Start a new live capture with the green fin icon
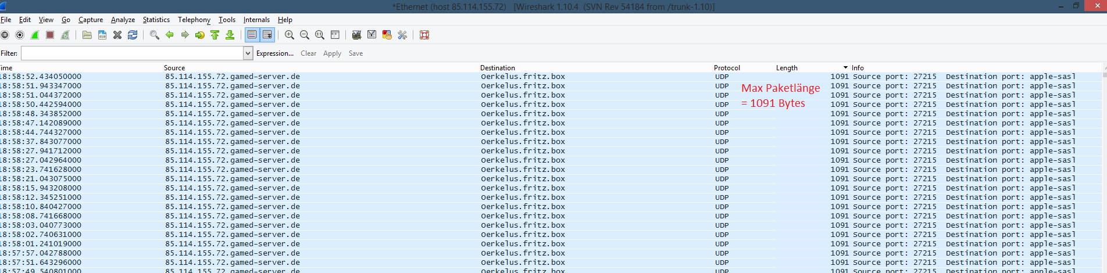 point(35,35)
